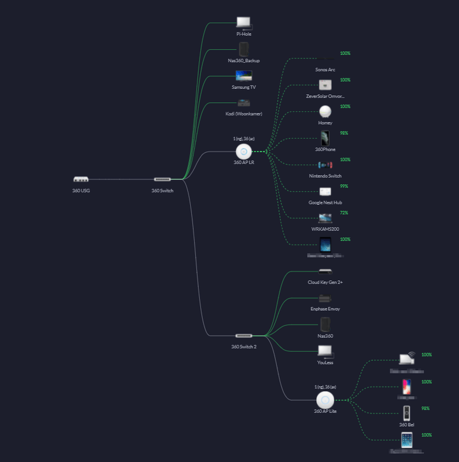Select the "Nas360" label under Enphase Envoy
459x462 pixels.
click(325, 336)
